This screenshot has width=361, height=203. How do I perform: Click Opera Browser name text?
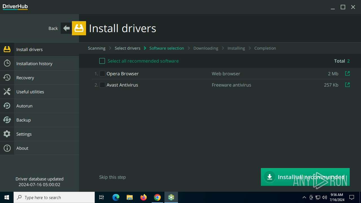(x=123, y=74)
